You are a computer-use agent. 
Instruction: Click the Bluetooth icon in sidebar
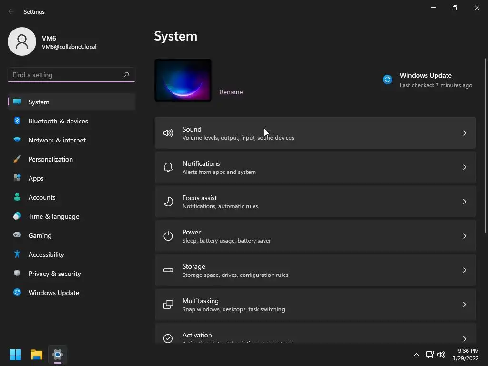pyautogui.click(x=17, y=121)
